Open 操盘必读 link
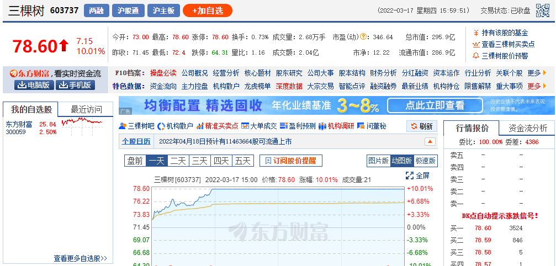Screen dimensions: 556x266 (x=163, y=73)
